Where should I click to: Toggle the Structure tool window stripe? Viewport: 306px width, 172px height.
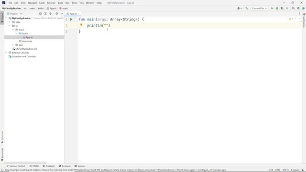click(x=2, y=137)
